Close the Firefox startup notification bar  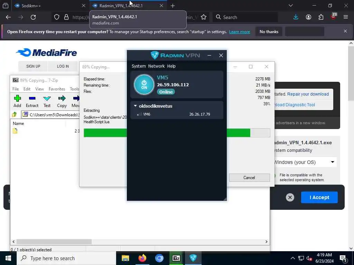click(x=345, y=31)
